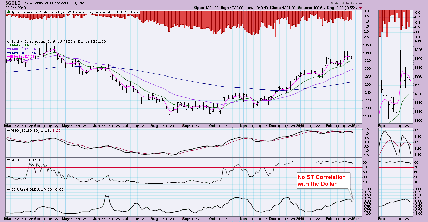
Task: Click the 1310 label on the zoomed panel axis
Action: point(418,112)
